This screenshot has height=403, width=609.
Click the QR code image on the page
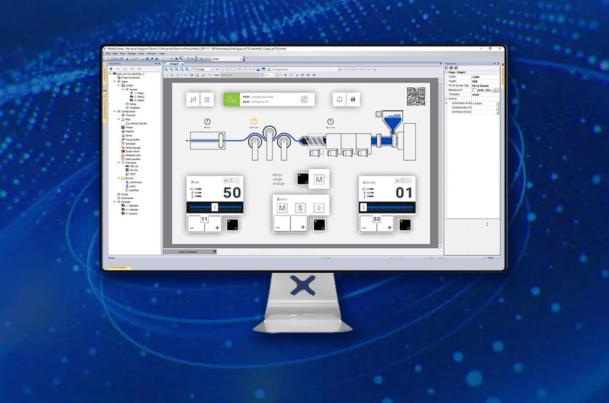(x=416, y=96)
